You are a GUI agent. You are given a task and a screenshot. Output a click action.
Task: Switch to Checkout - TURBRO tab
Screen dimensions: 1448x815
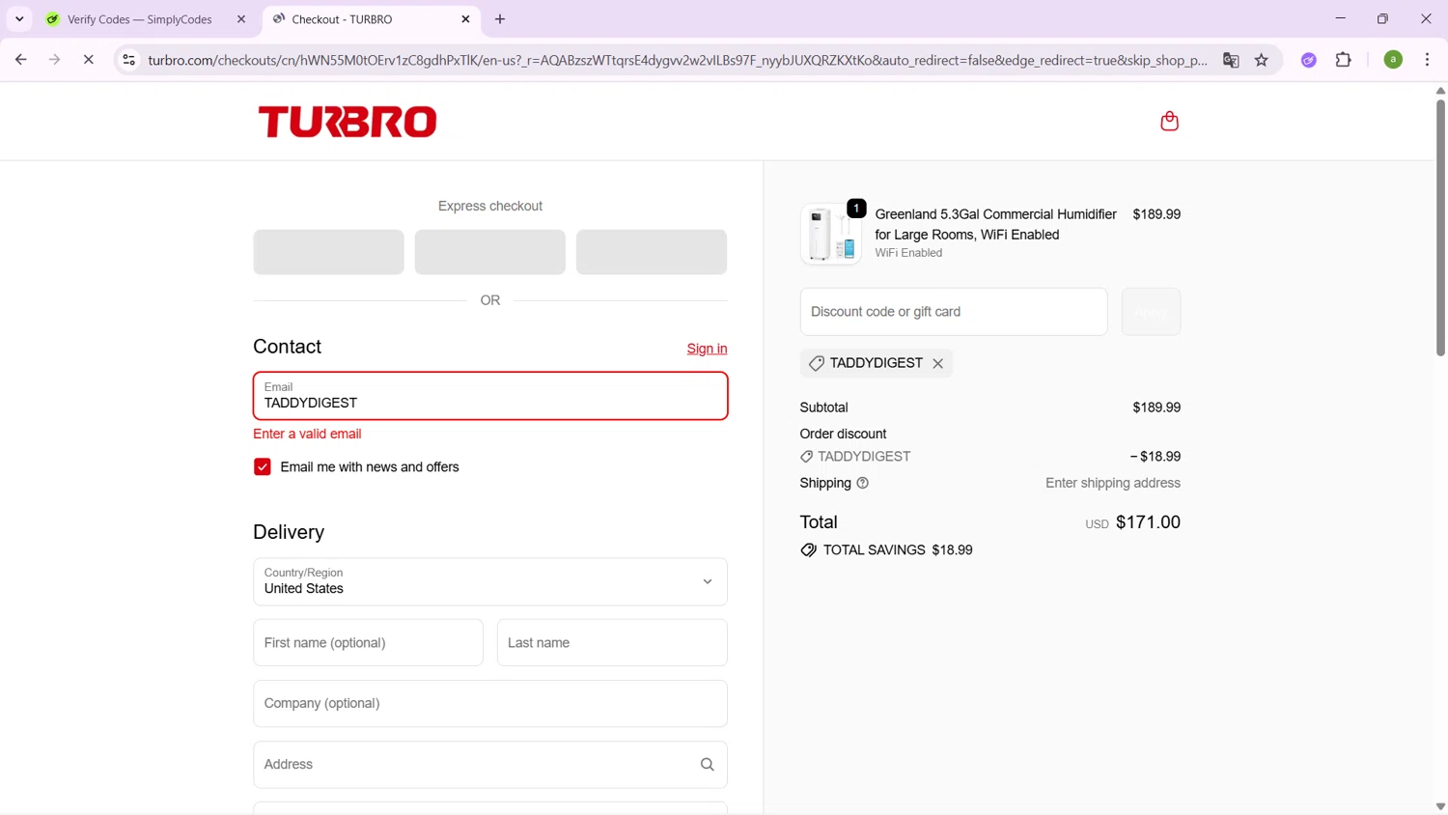[x=371, y=19]
